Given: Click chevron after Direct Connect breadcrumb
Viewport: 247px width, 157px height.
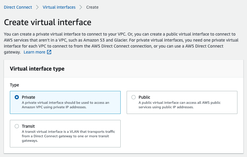Looking at the screenshot, I should click(37, 7).
